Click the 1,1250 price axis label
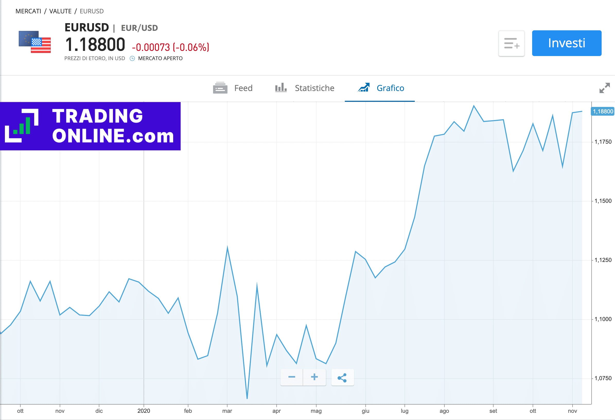This screenshot has height=420, width=615. 603,260
